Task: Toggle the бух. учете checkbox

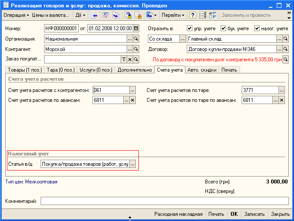Action: click(x=224, y=29)
